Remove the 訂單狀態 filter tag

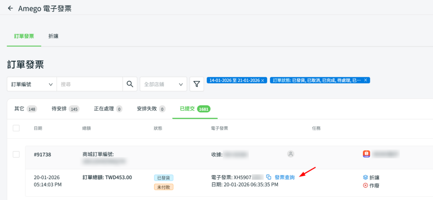[365, 80]
